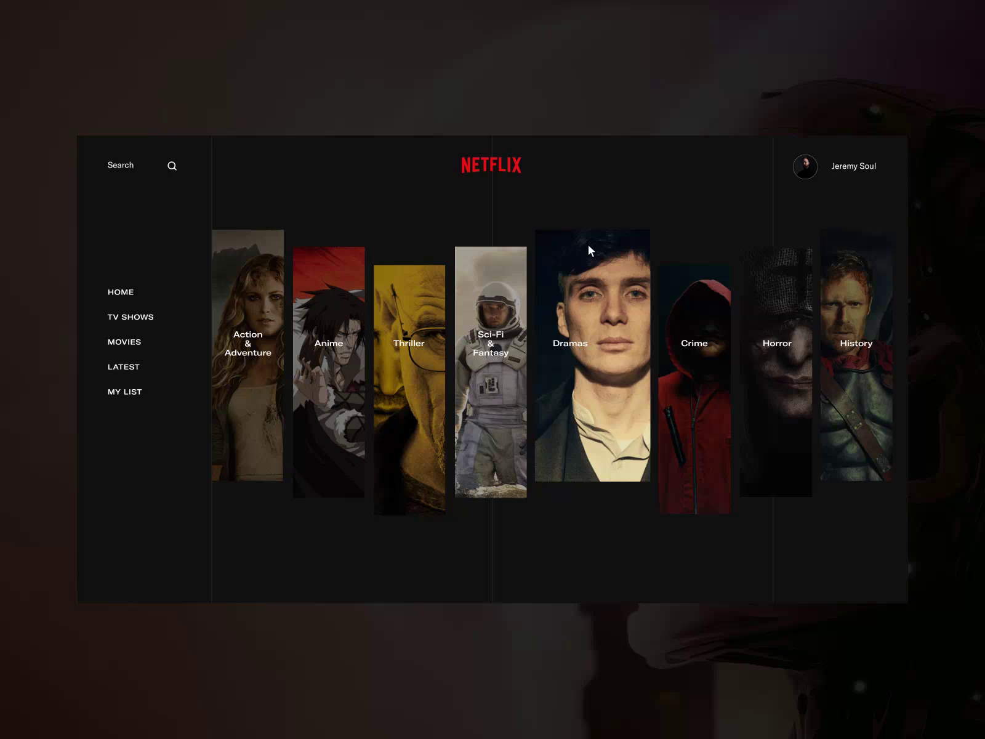Open LATEST in the sidebar
This screenshot has height=739, width=985.
click(x=124, y=367)
